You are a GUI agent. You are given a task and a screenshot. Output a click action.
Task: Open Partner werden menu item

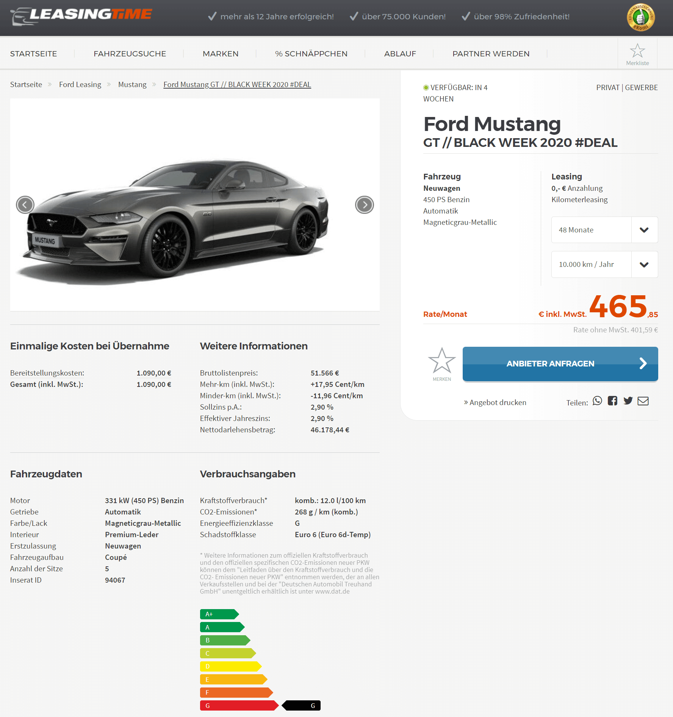click(x=491, y=54)
